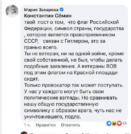Click the next commenter's avatar at bottom
Screen dimensions: 131x134
coord(24,133)
